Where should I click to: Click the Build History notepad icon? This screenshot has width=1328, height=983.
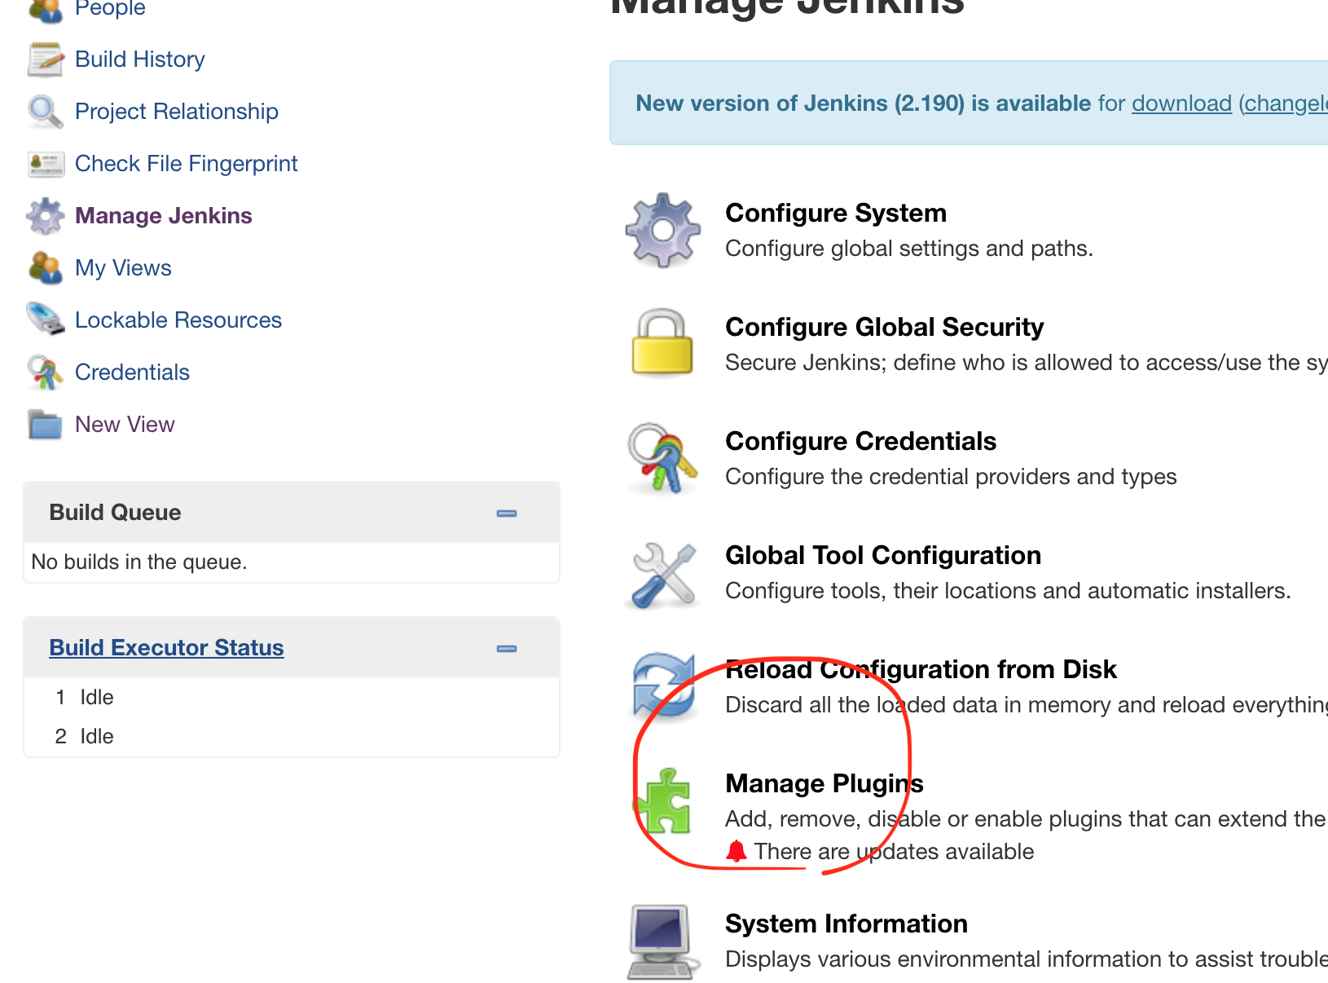pyautogui.click(x=46, y=60)
